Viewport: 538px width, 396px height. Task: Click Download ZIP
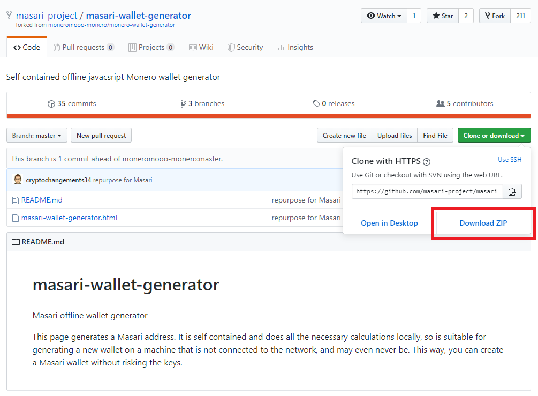(483, 223)
